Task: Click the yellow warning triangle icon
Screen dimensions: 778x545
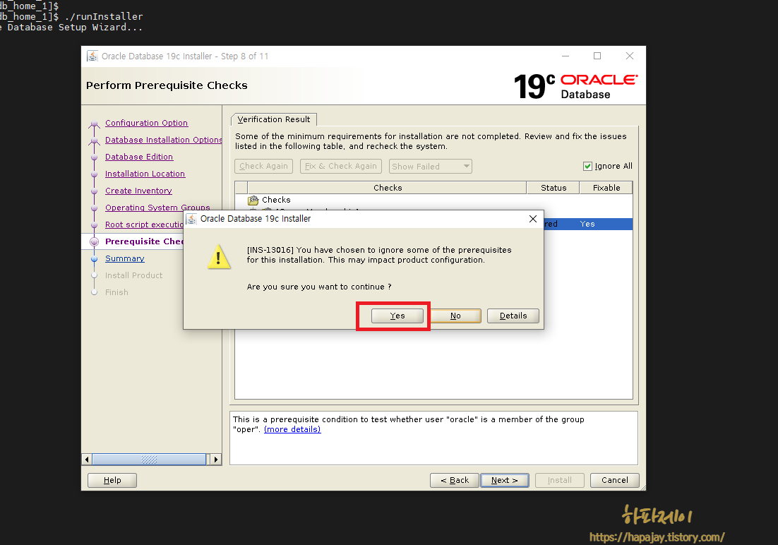Action: (x=219, y=257)
